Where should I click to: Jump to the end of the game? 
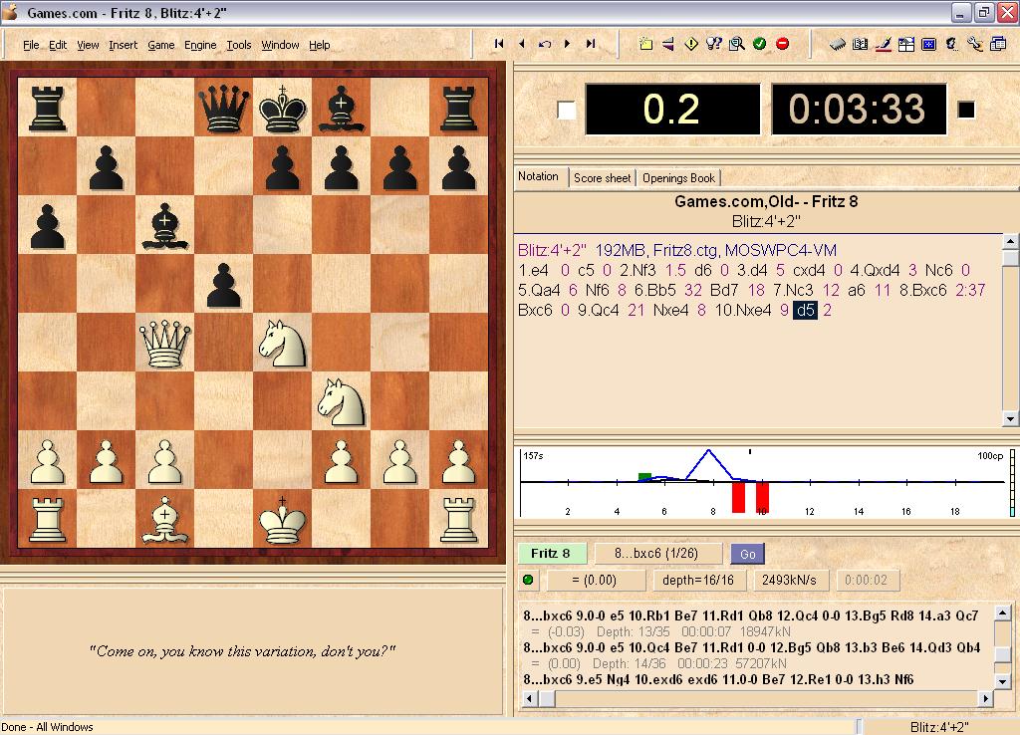point(591,44)
